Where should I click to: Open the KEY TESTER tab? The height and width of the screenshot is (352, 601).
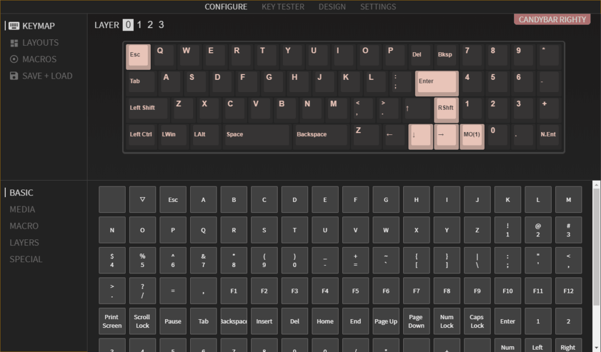click(x=283, y=7)
